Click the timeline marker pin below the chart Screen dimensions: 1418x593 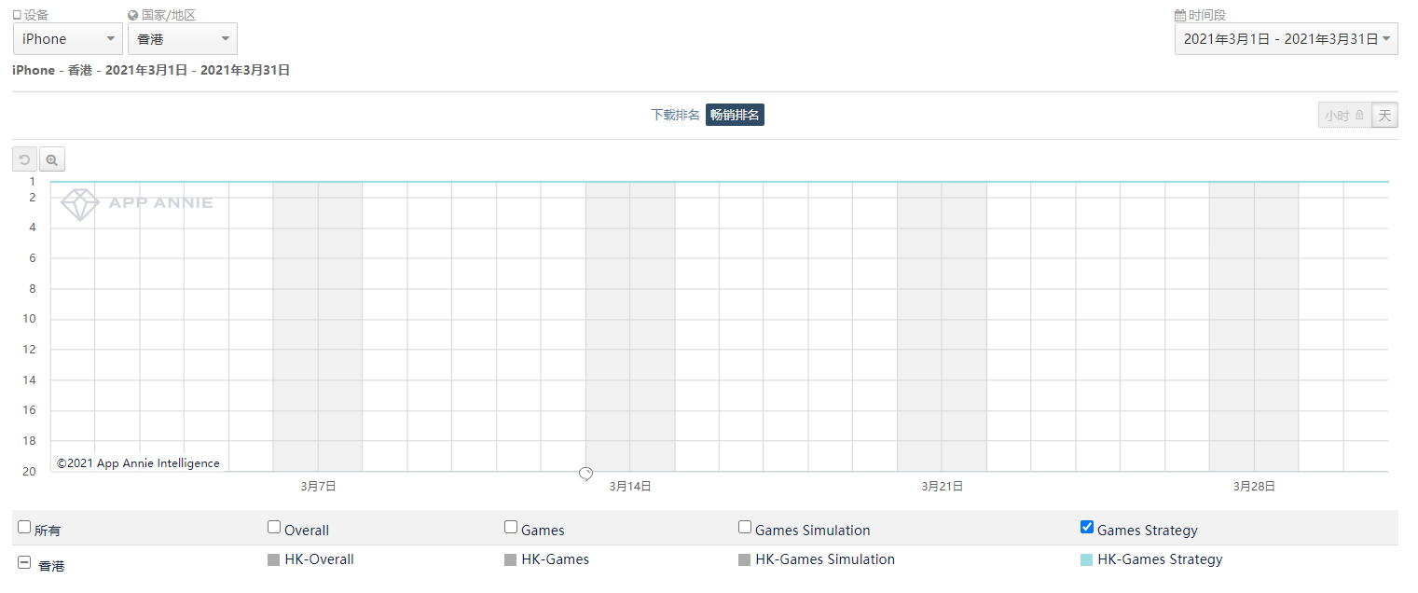click(x=585, y=474)
